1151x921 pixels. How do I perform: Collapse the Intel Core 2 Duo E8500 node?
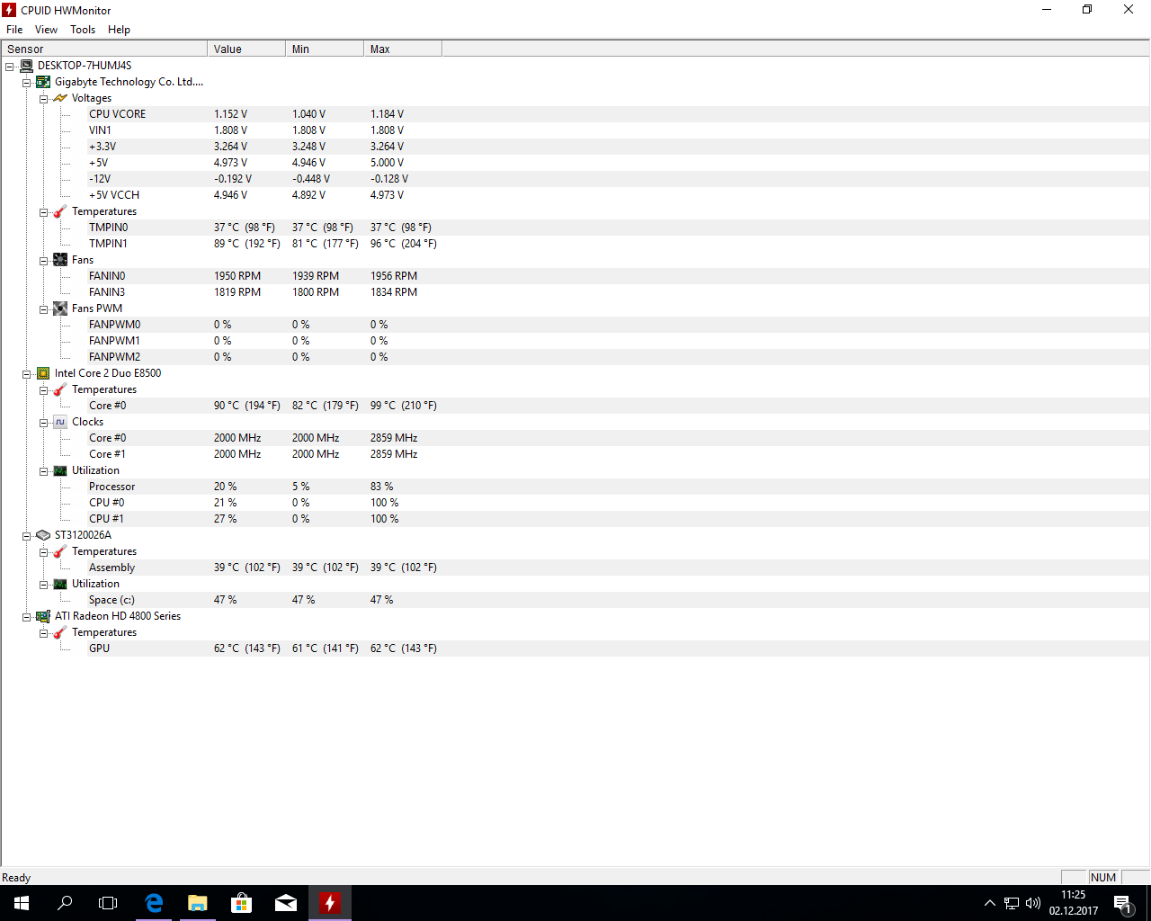pos(27,374)
